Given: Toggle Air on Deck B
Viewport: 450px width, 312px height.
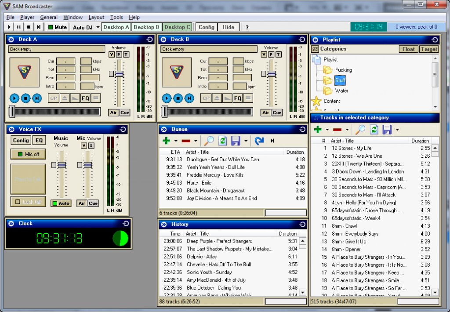Looking at the screenshot, I should coord(266,112).
